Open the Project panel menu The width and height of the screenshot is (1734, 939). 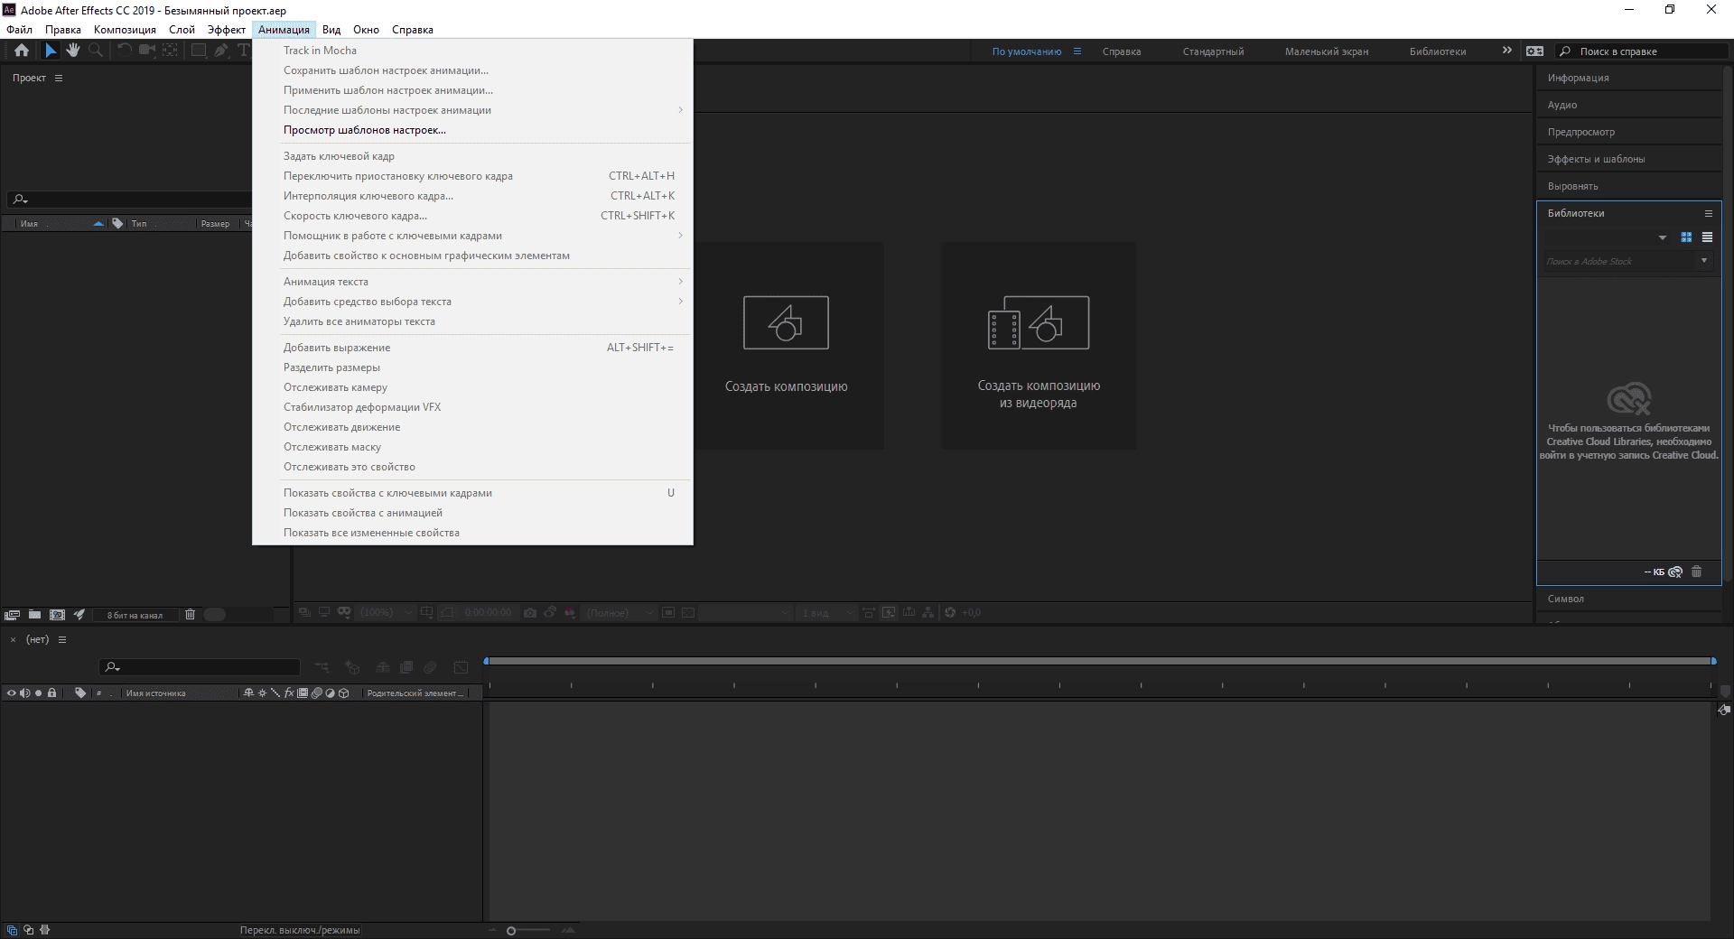tap(59, 78)
